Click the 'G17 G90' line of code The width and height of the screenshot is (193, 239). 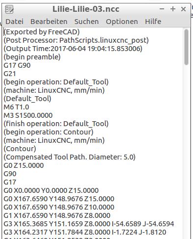17,65
